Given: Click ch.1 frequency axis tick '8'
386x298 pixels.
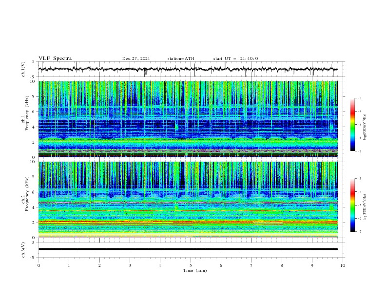Looking at the screenshot, I should (x=34, y=96).
